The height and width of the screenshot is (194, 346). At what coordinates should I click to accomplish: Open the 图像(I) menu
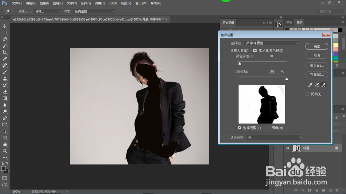click(x=44, y=3)
